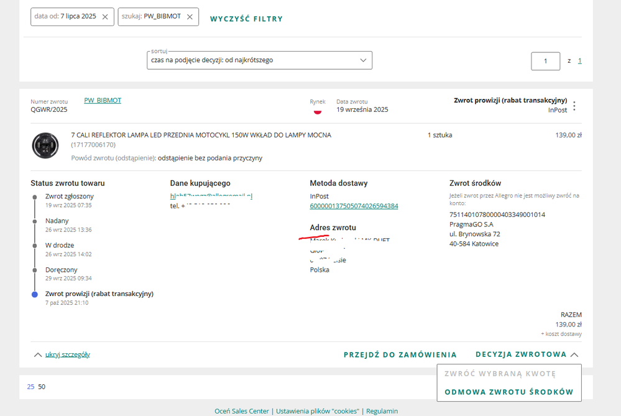Open three-dot menu for the return

click(574, 106)
